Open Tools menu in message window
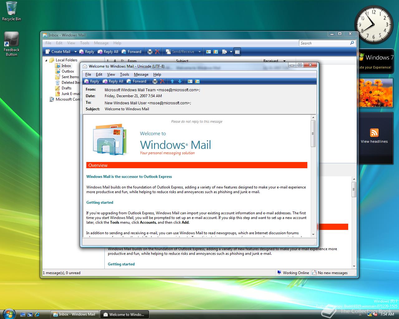 coord(124,74)
